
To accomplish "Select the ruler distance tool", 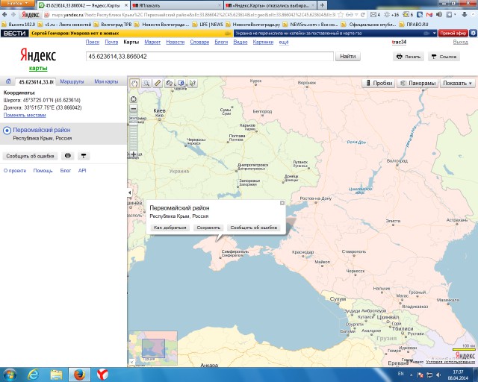I will [158, 83].
